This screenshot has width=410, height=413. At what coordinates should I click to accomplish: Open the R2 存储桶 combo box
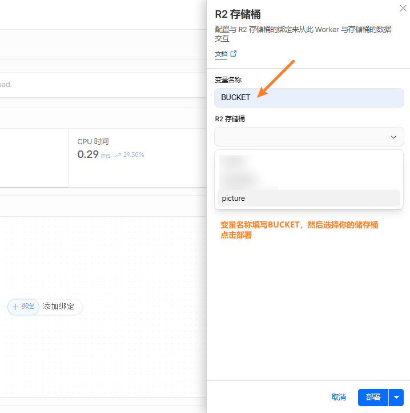(308, 137)
